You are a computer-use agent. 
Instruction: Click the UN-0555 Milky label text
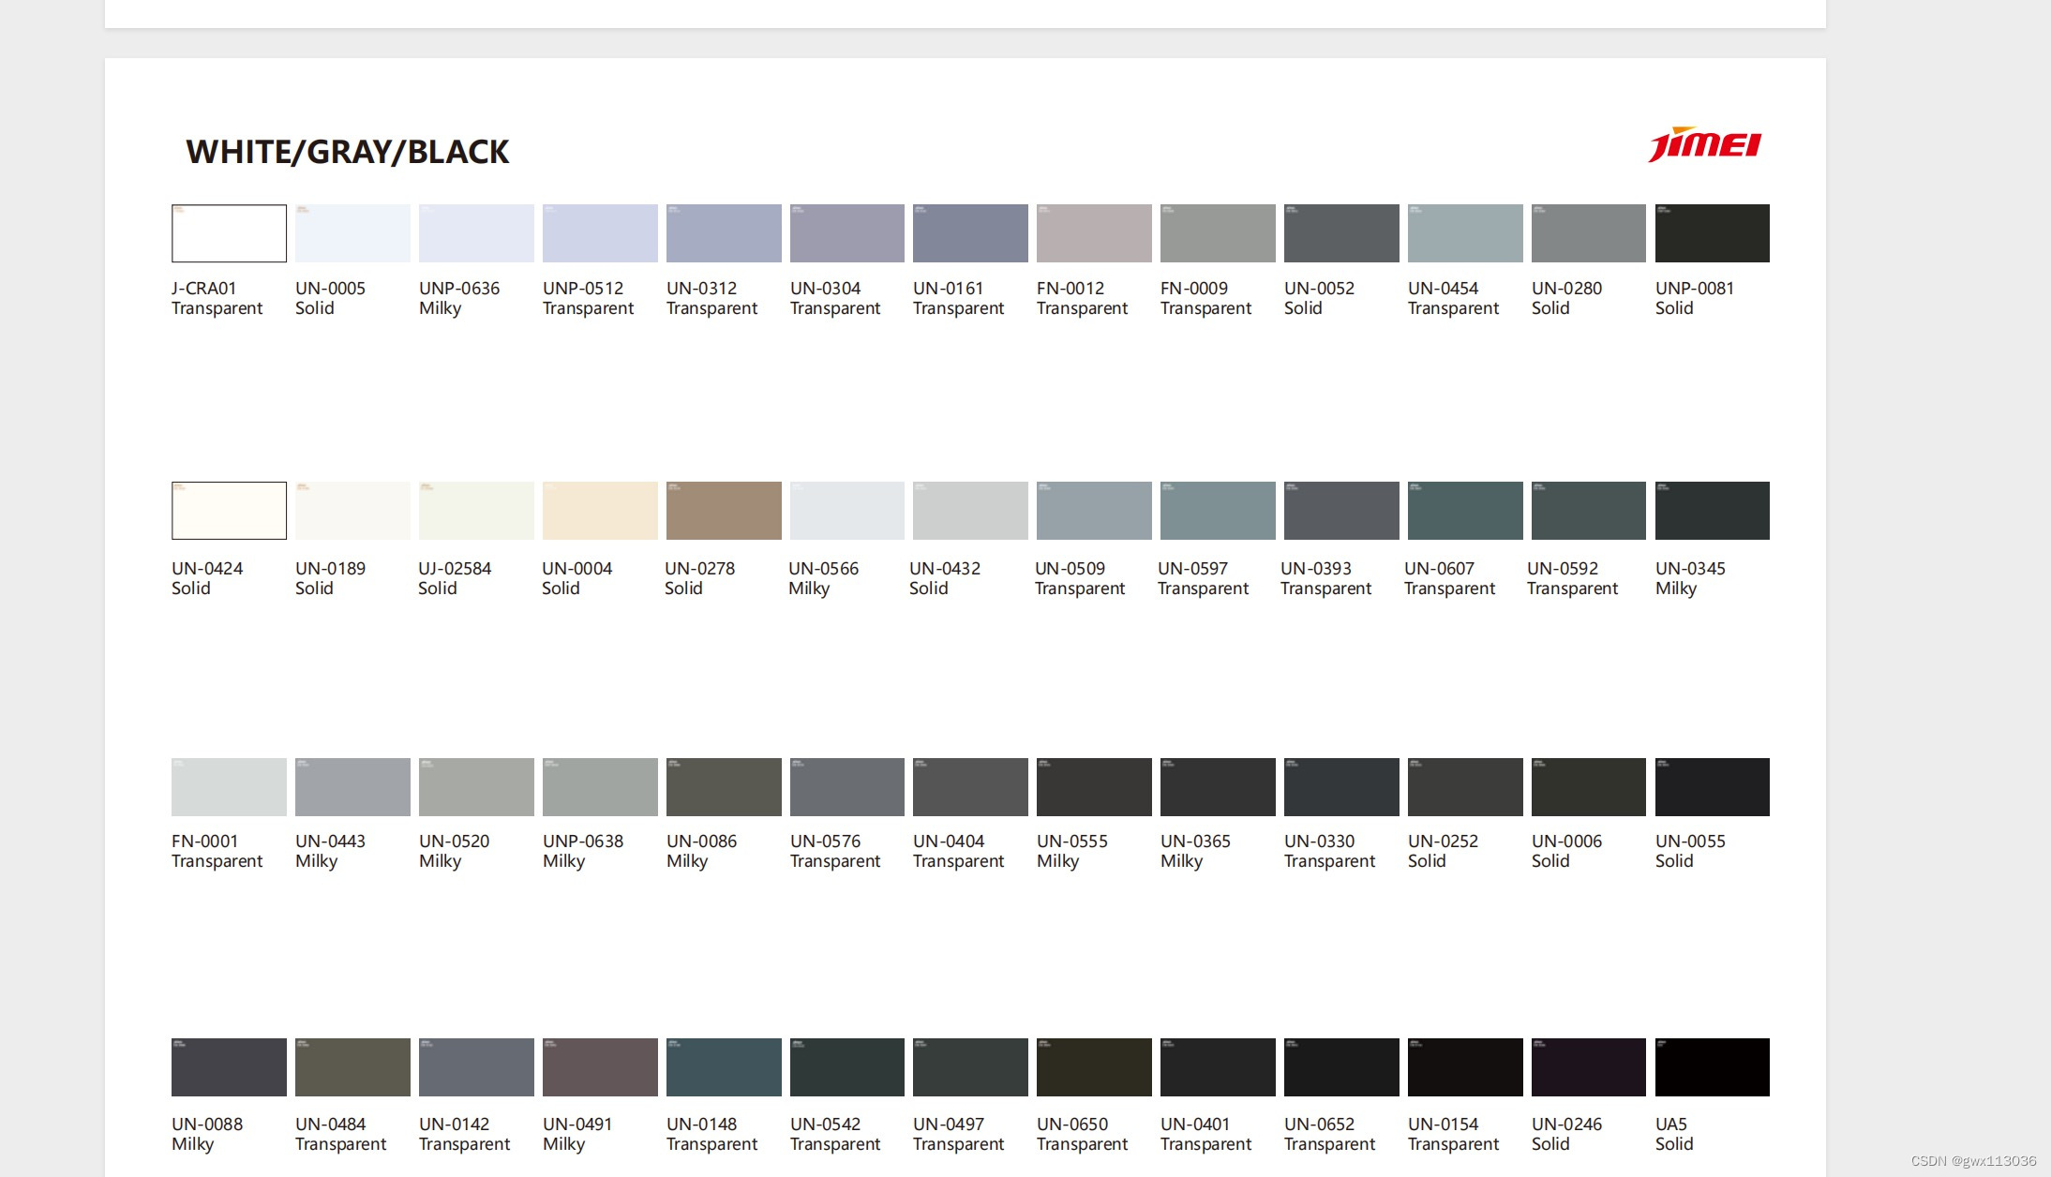point(1071,851)
